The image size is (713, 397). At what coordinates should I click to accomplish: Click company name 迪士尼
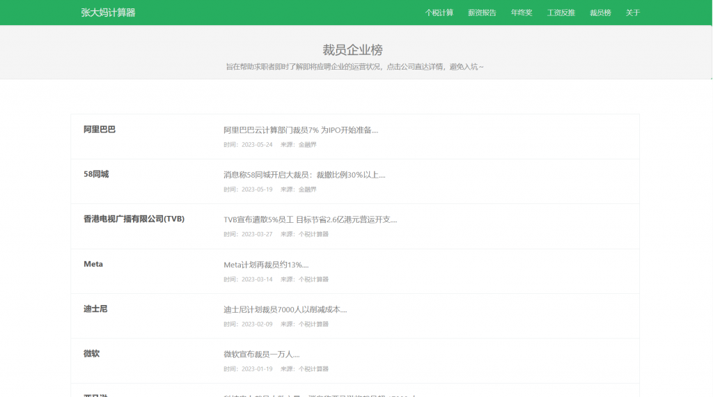pyautogui.click(x=95, y=309)
